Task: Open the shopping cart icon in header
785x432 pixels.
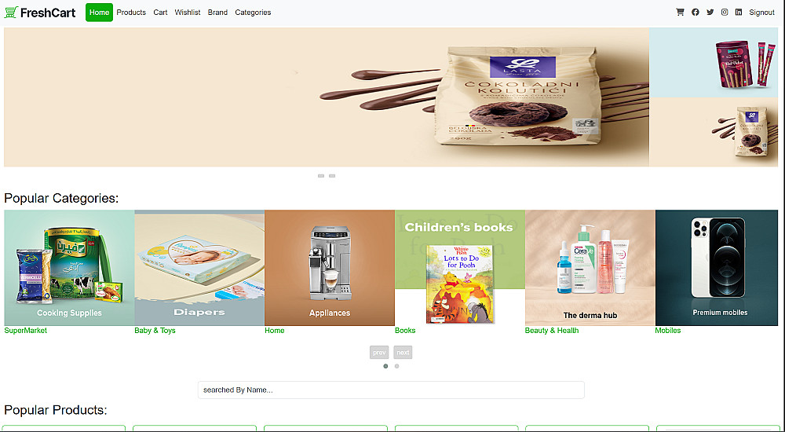Action: point(680,12)
